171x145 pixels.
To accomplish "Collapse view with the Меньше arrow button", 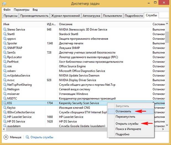I will (6, 137).
